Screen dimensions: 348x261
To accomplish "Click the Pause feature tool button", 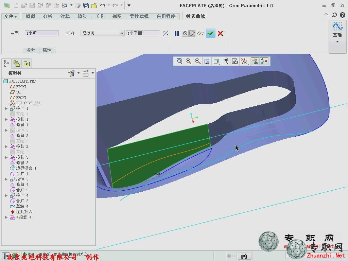I will pyautogui.click(x=177, y=33).
